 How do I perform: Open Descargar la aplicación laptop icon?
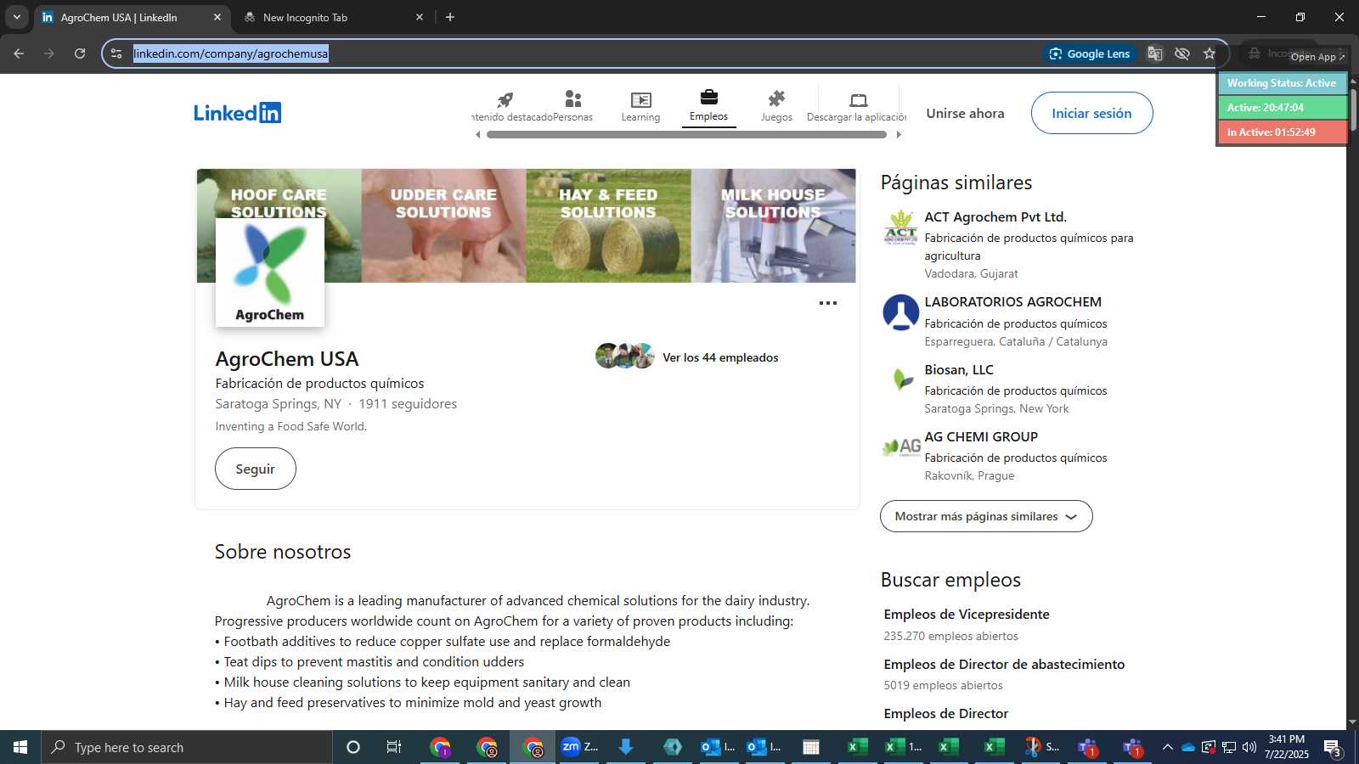[858, 100]
